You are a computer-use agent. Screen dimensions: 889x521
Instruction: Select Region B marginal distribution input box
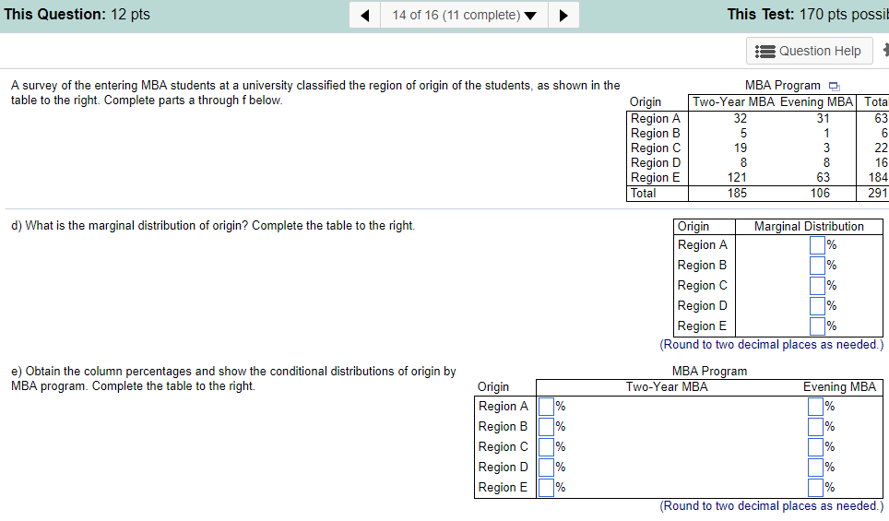[x=817, y=266]
